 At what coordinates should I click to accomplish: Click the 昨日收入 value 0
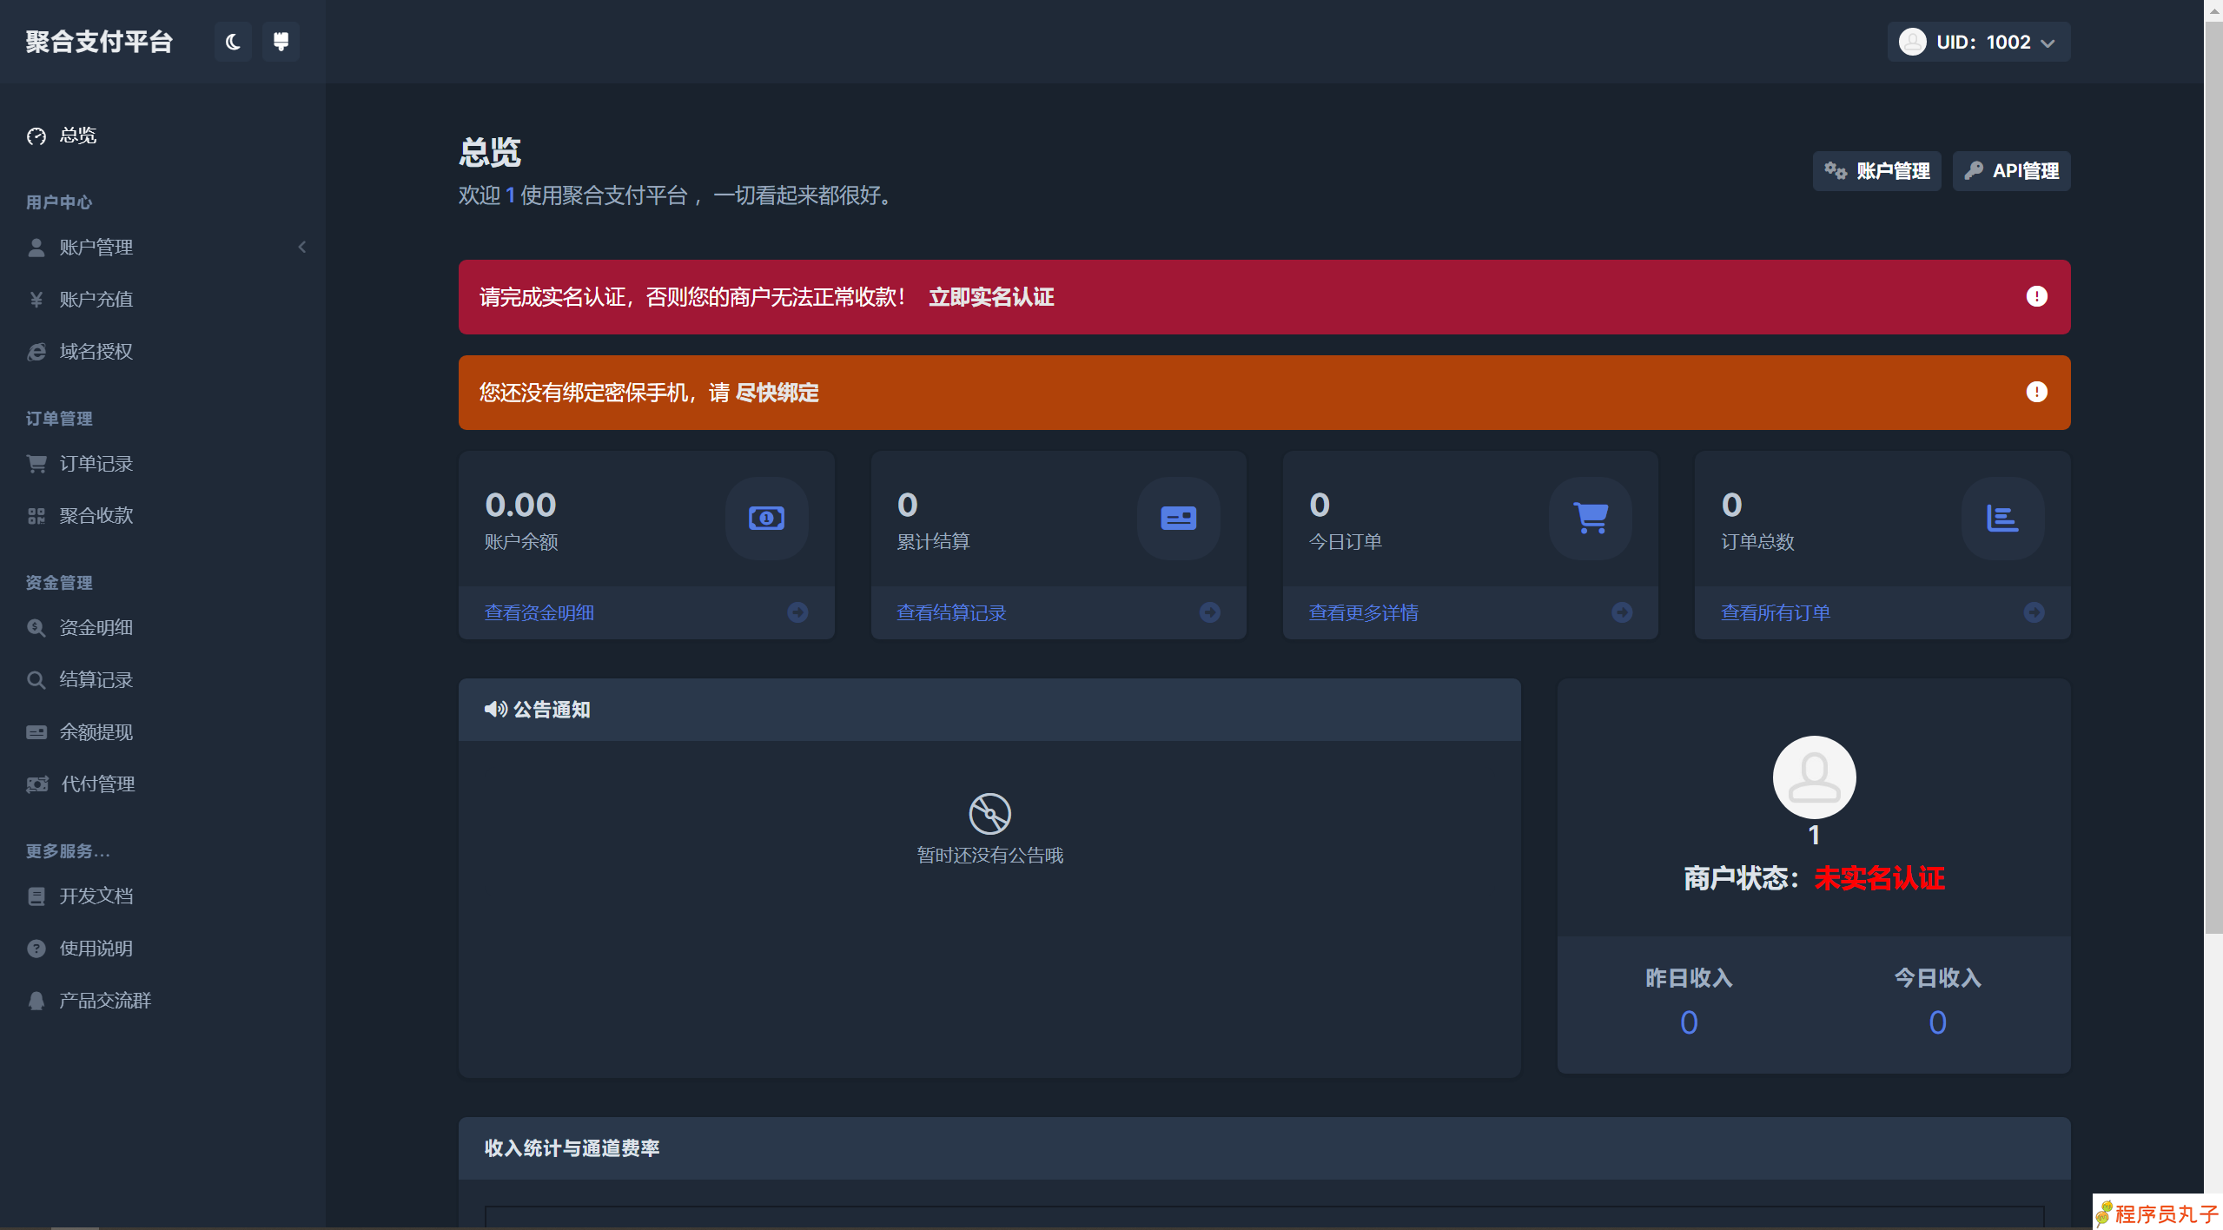[x=1689, y=1022]
